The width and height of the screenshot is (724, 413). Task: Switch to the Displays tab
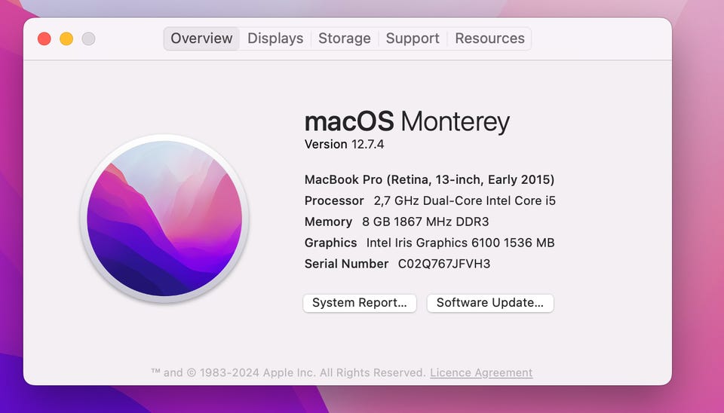click(275, 38)
